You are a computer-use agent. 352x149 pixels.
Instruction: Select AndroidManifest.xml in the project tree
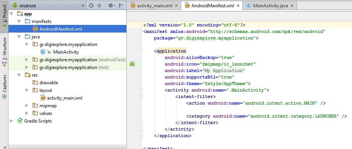point(61,29)
